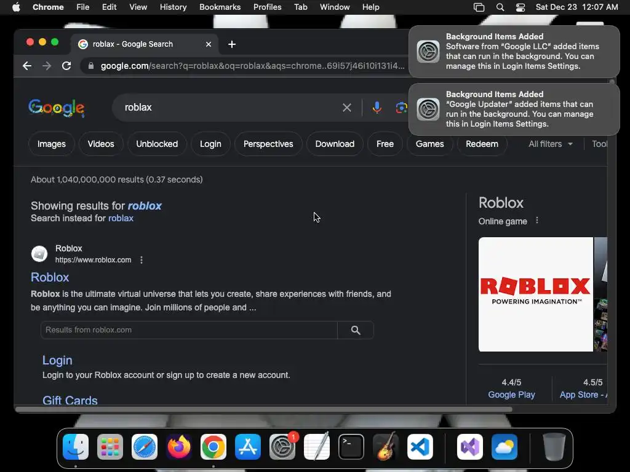
Task: Click the address bar URL
Action: pos(252,66)
